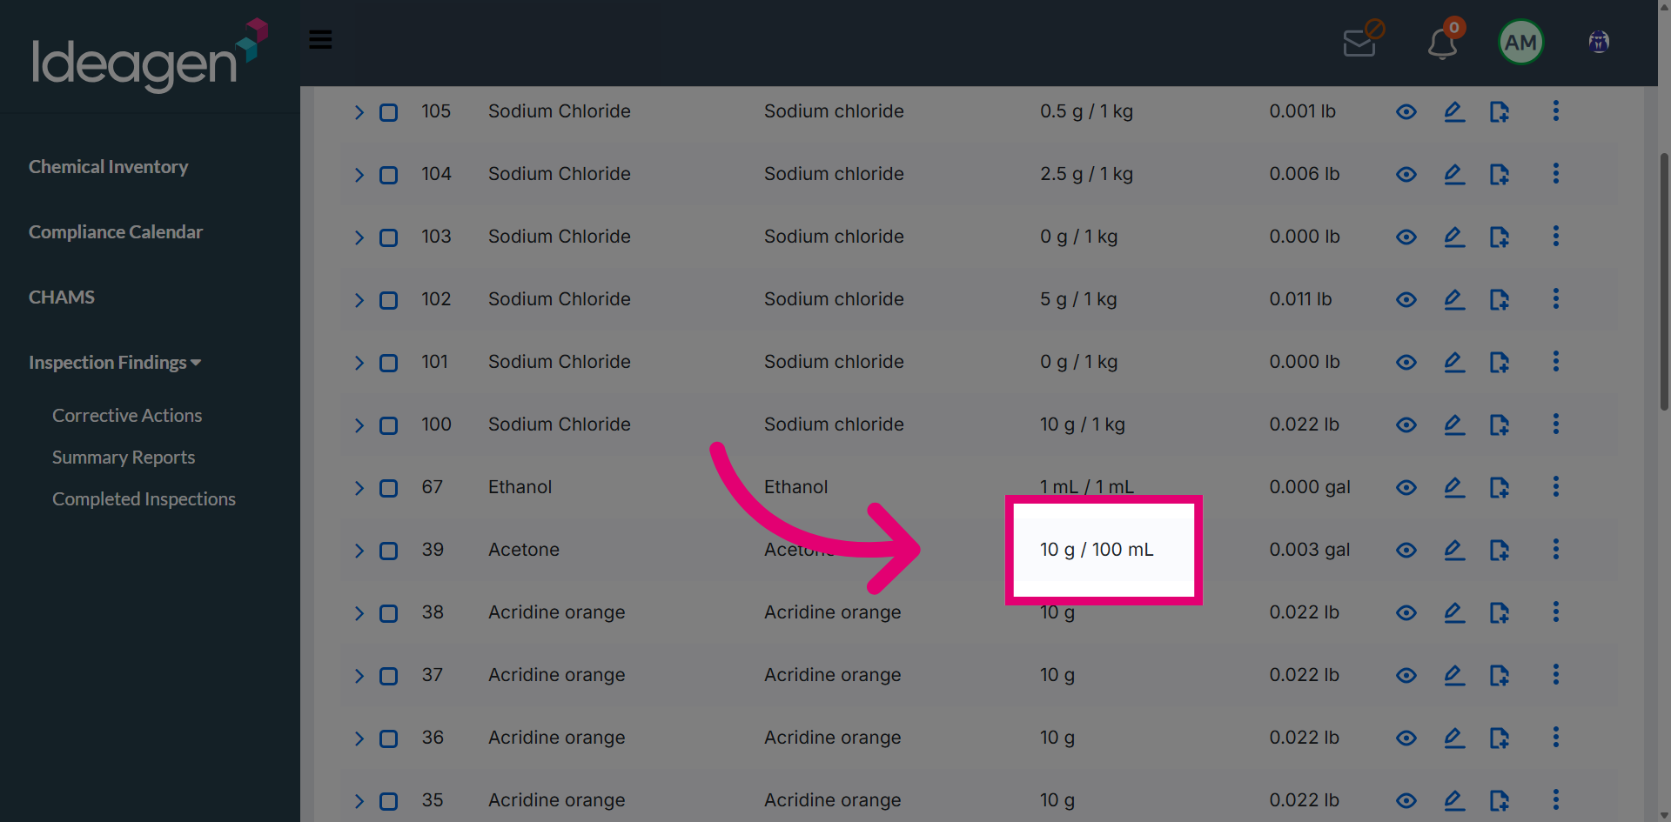Open Compliance Calendar

click(116, 231)
